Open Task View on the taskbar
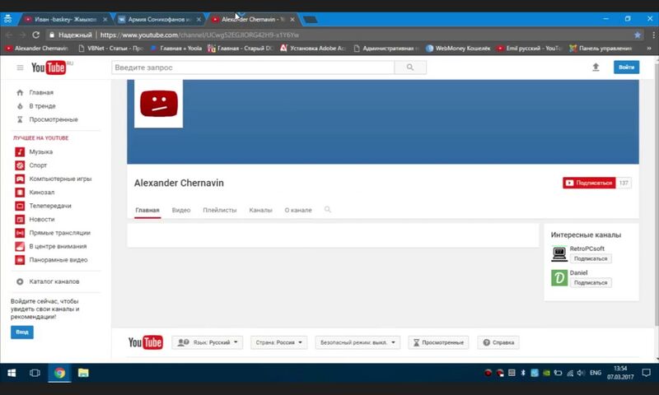The width and height of the screenshot is (659, 395). click(35, 373)
